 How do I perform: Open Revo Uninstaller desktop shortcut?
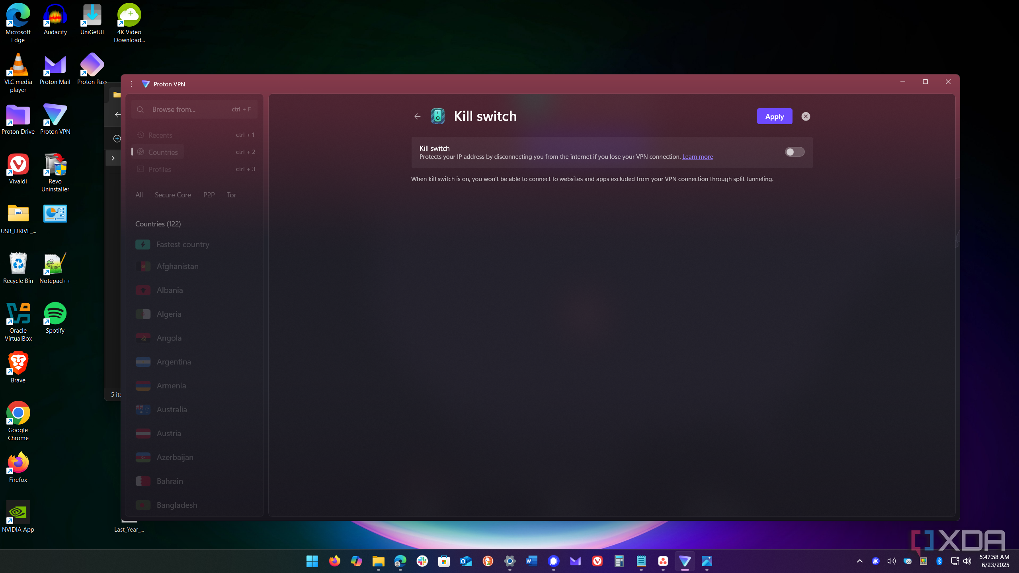pos(55,172)
